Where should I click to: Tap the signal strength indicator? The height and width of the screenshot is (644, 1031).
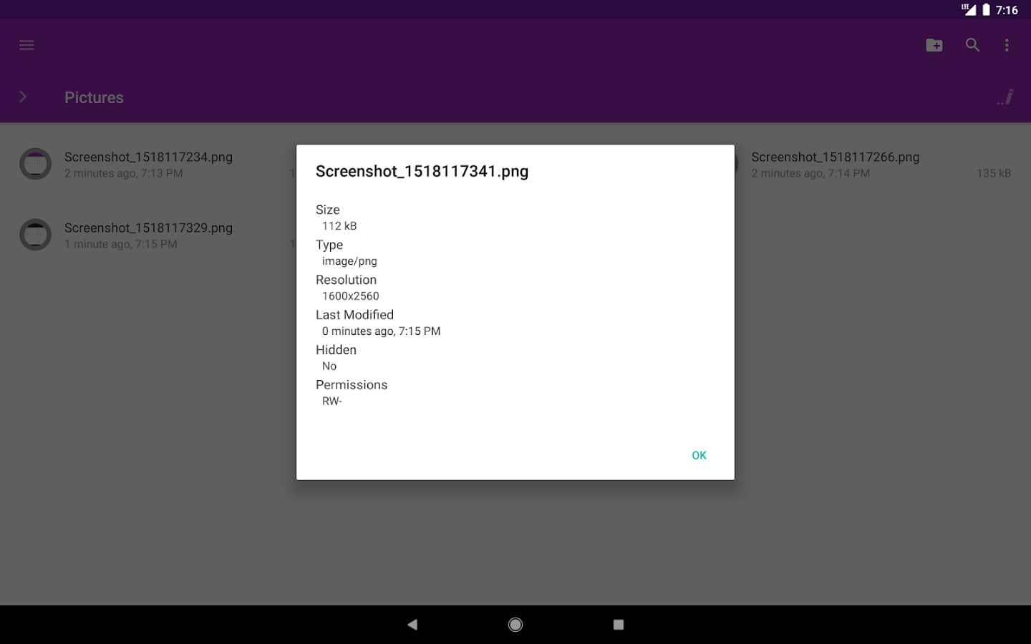pyautogui.click(x=968, y=10)
